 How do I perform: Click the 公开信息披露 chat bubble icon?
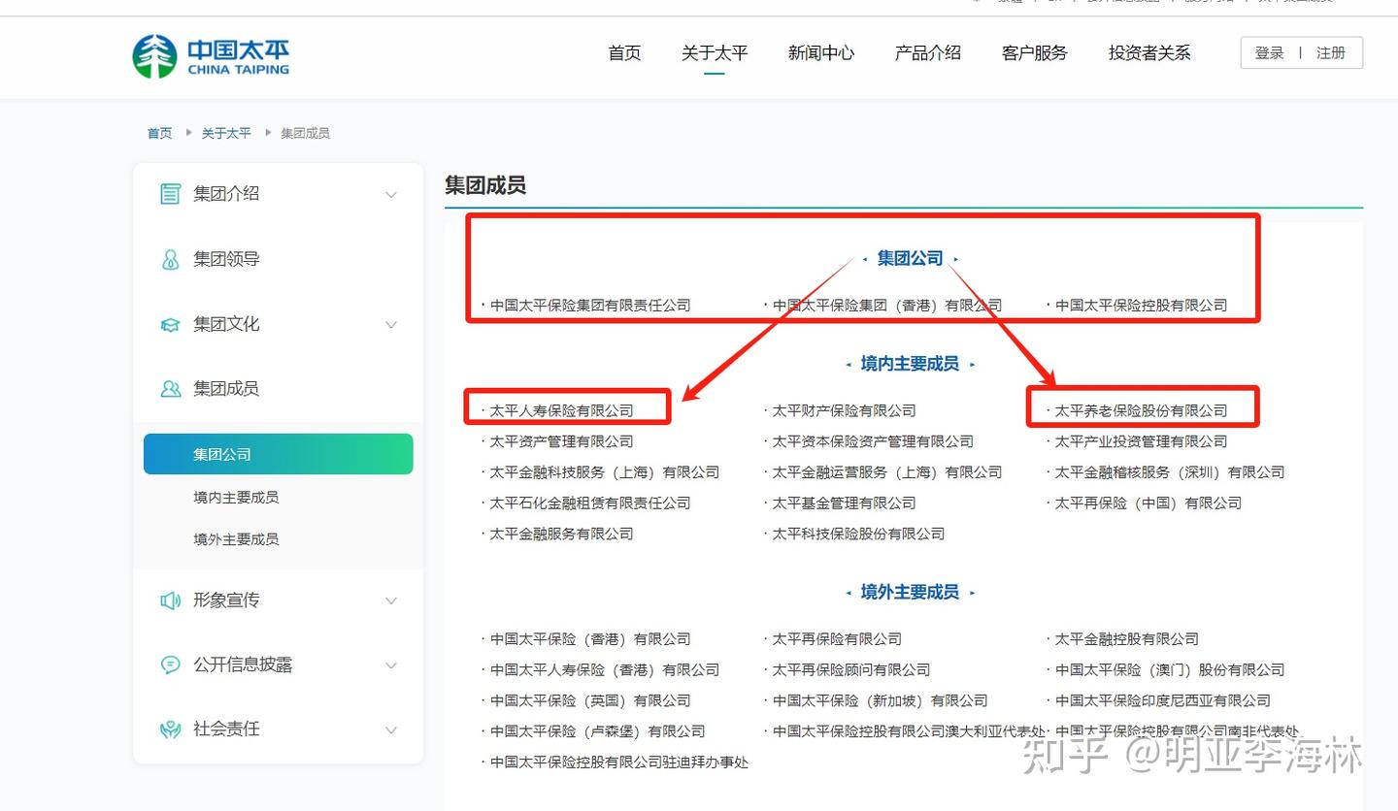pos(170,665)
